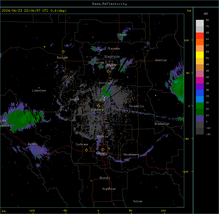Click the bright green 20-30 dBZ legend swatch
The width and height of the screenshot is (219, 214).
[x=200, y=106]
